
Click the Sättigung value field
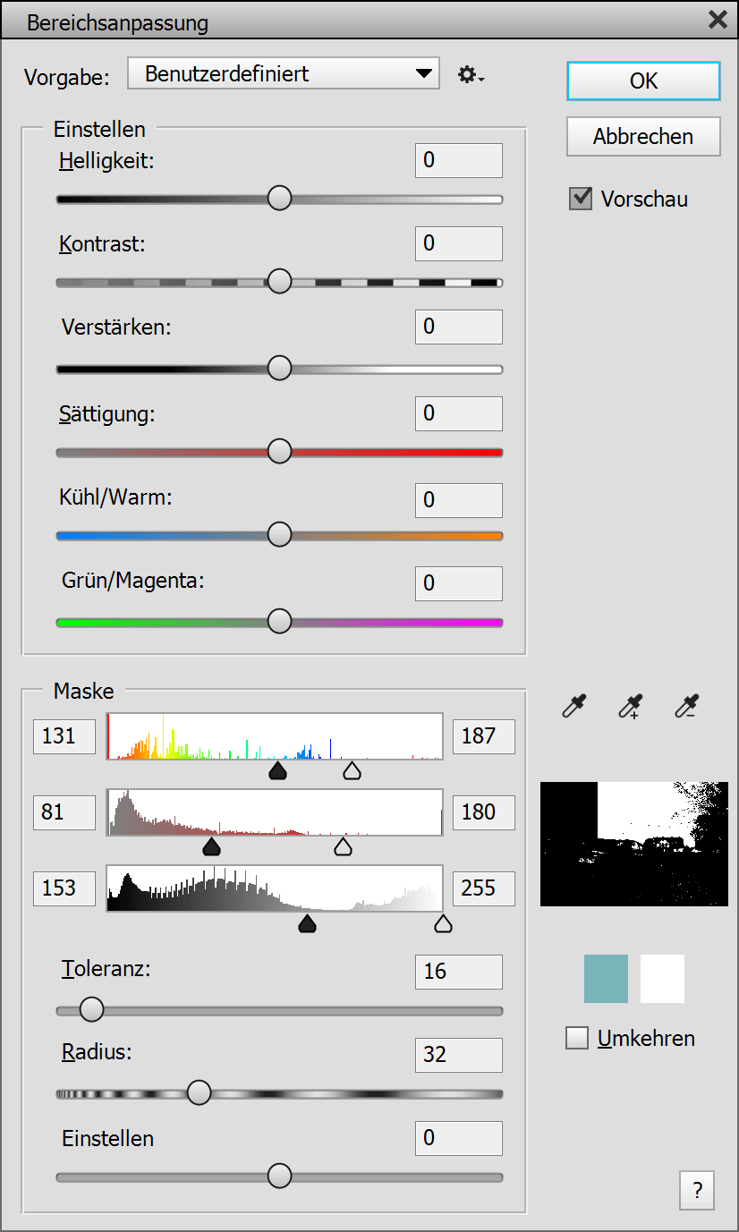[x=458, y=413]
